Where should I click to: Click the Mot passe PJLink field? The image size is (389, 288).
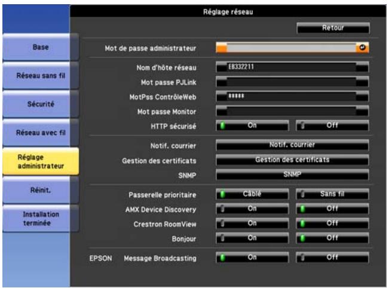(x=292, y=81)
